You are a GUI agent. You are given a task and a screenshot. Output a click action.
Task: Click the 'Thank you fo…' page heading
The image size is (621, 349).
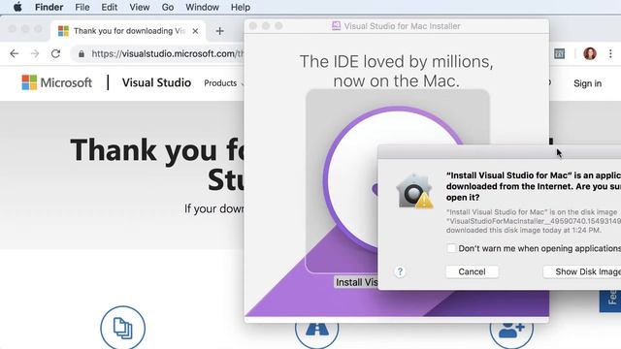pos(157,165)
